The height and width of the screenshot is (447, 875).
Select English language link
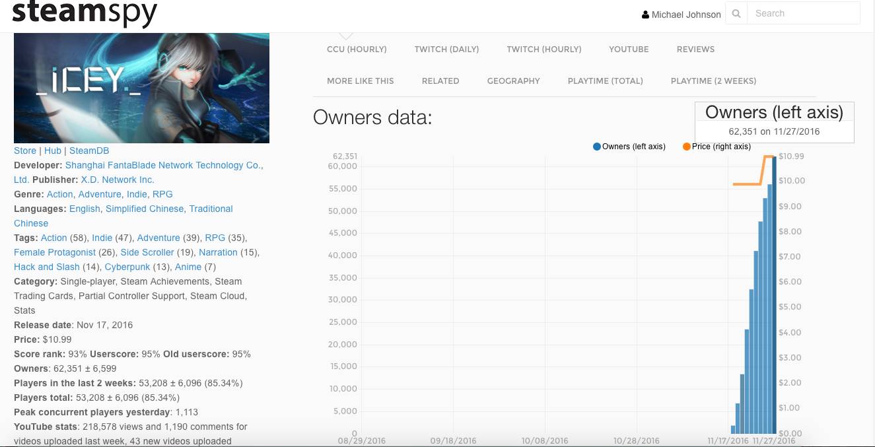coord(85,209)
